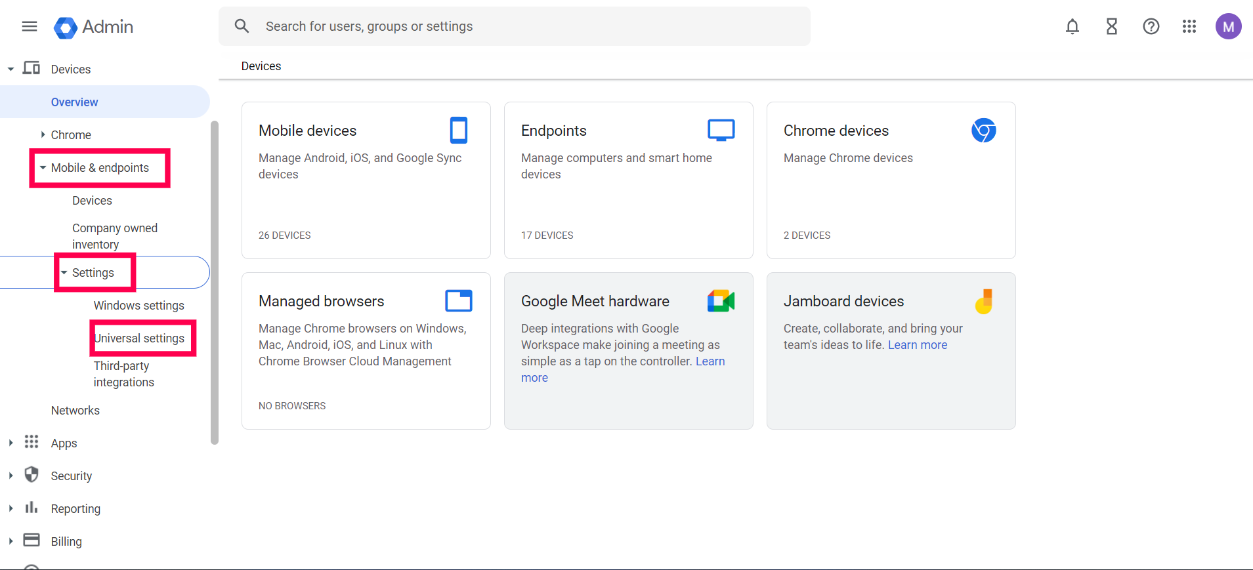The height and width of the screenshot is (570, 1253).
Task: Click the Google Meet hardware icon
Action: 721,301
